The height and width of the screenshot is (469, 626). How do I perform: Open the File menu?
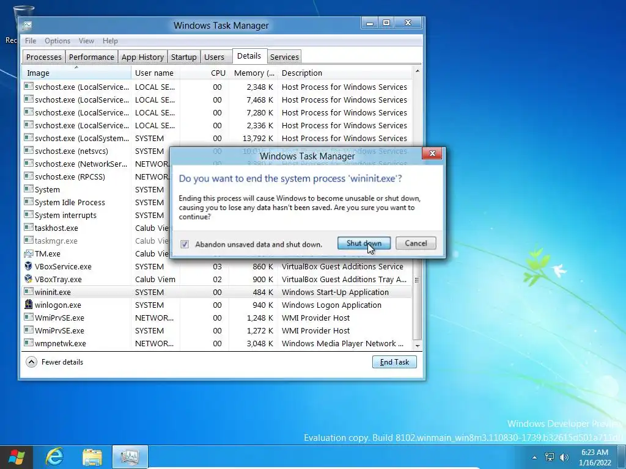[31, 41]
